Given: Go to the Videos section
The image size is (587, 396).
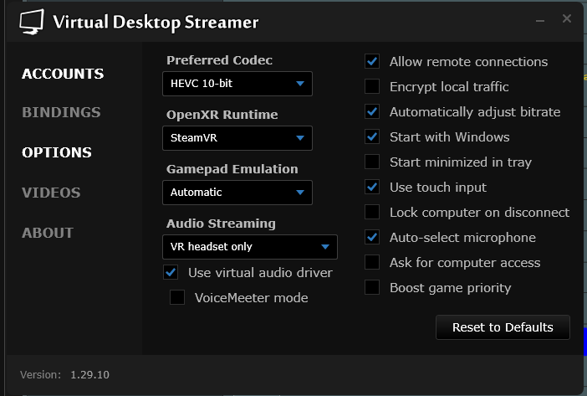Looking at the screenshot, I should click(x=51, y=193).
